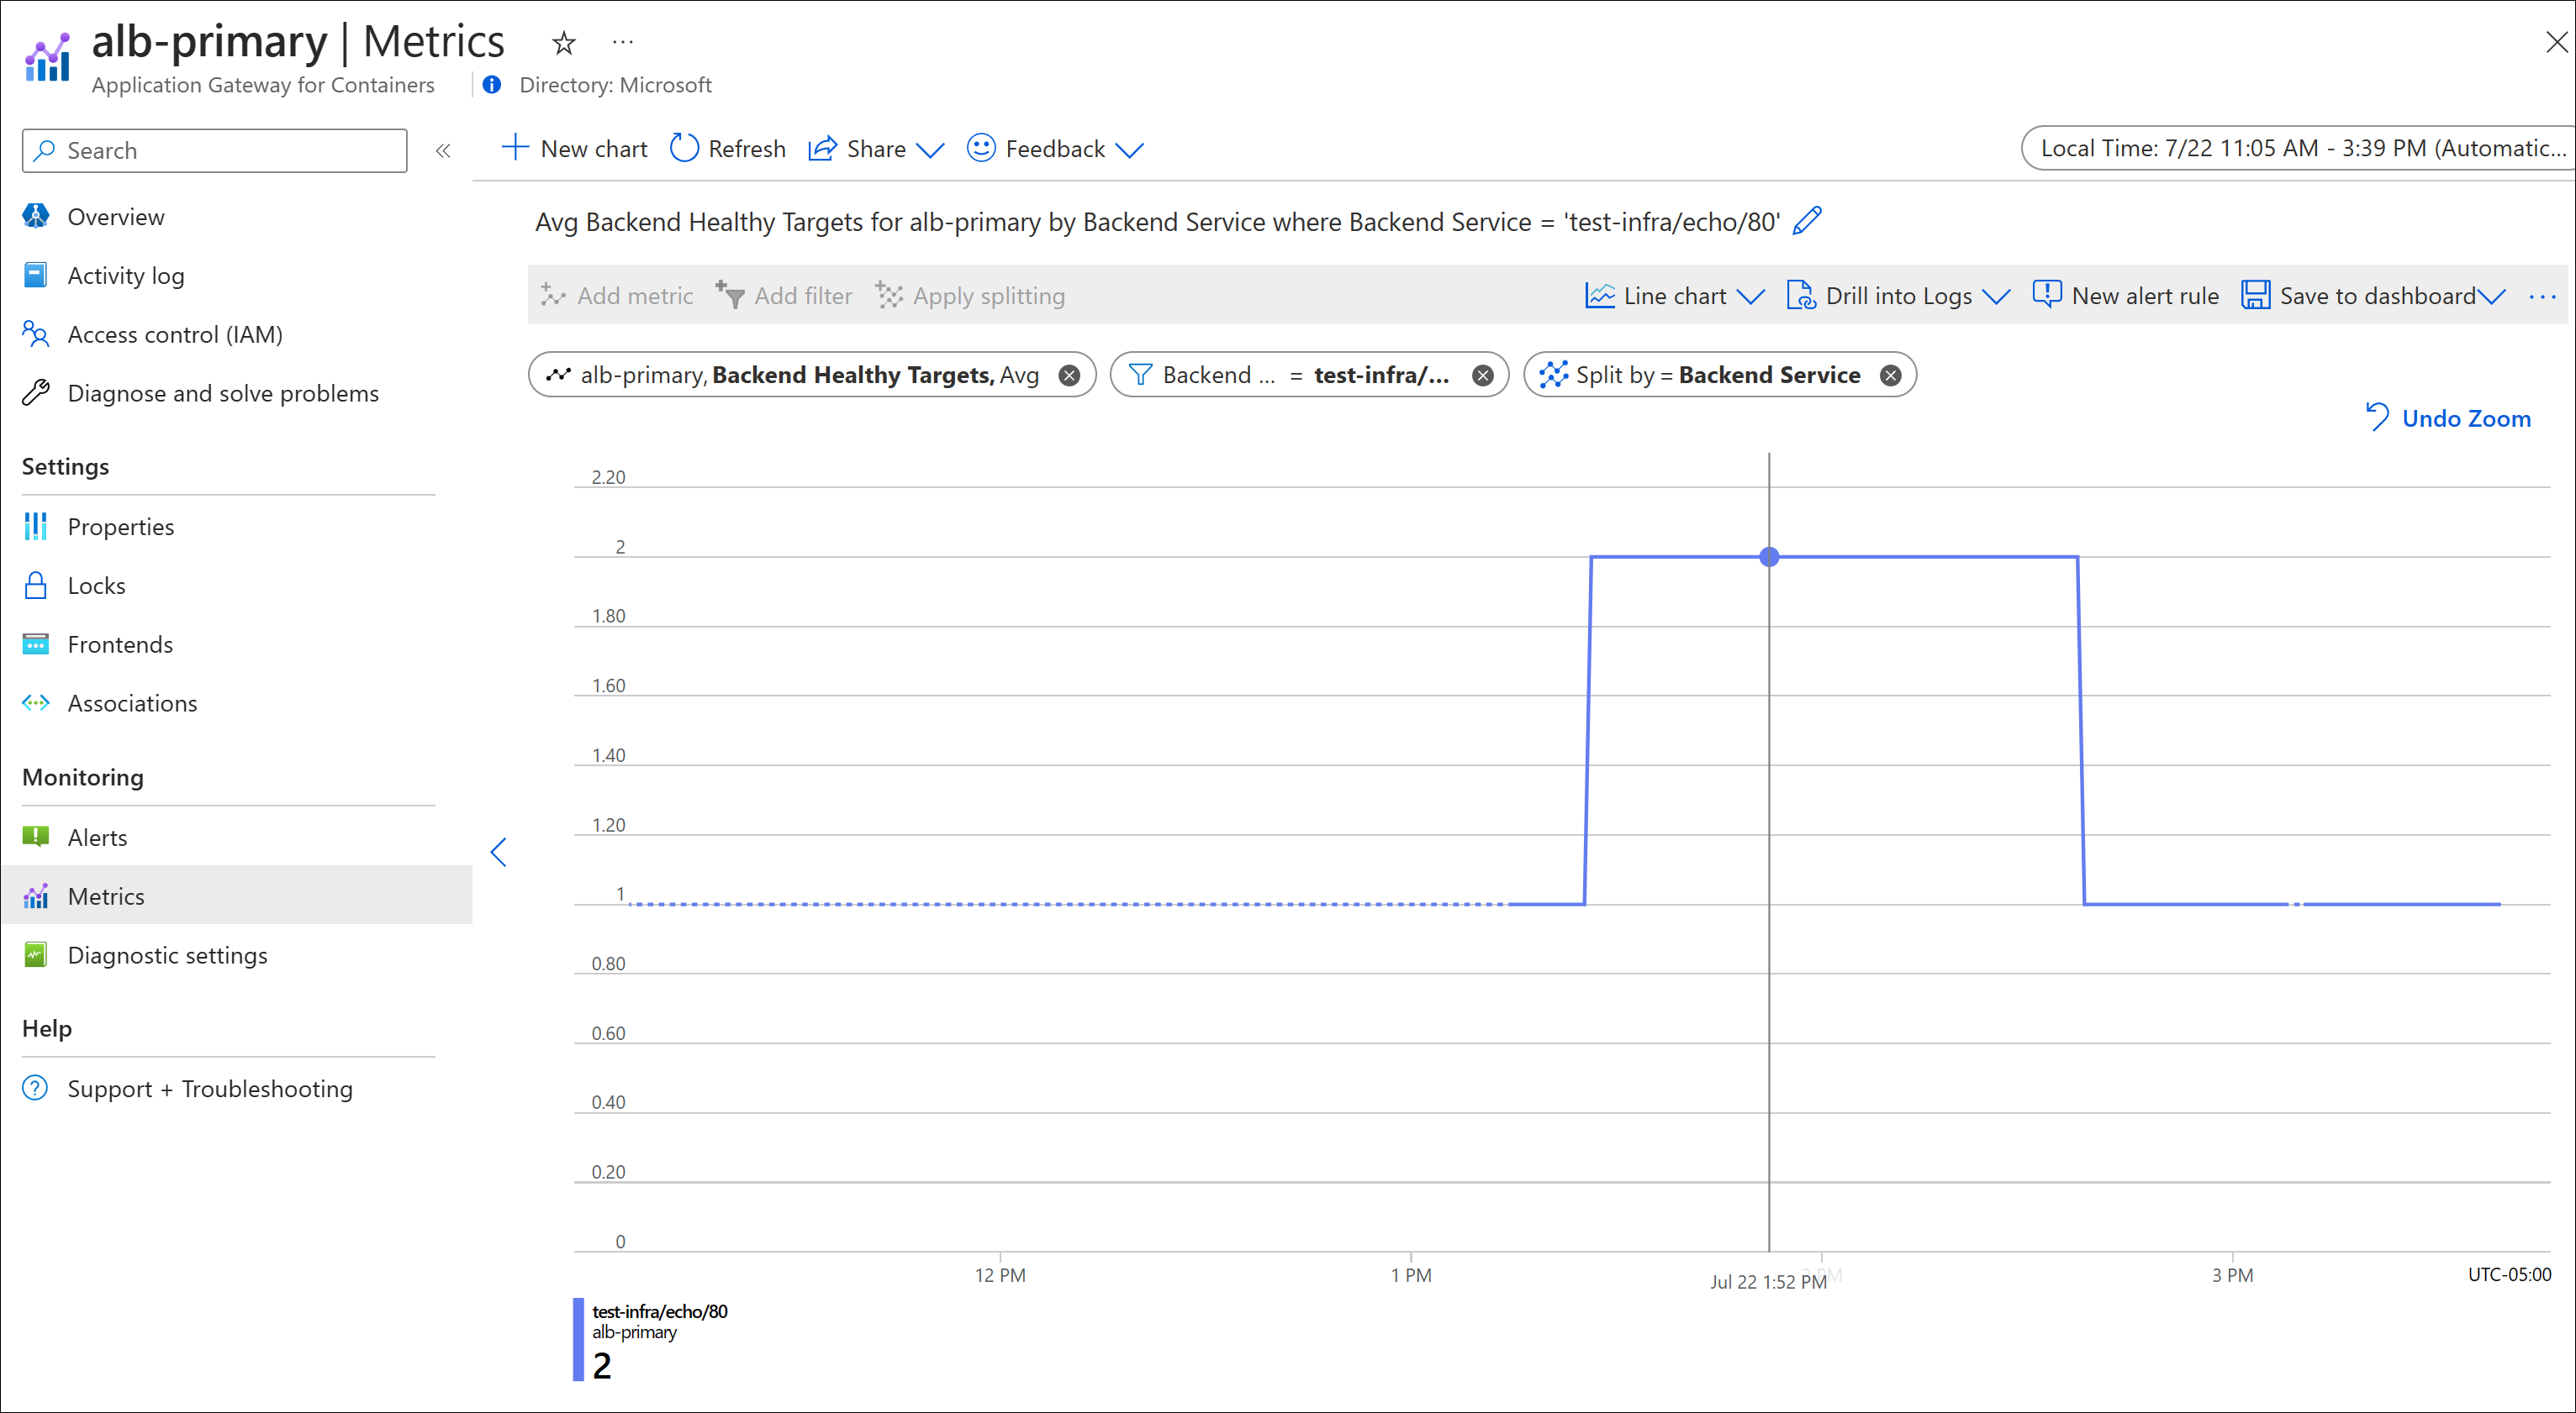
Task: Click the Save to dashboard icon
Action: [x=2256, y=294]
